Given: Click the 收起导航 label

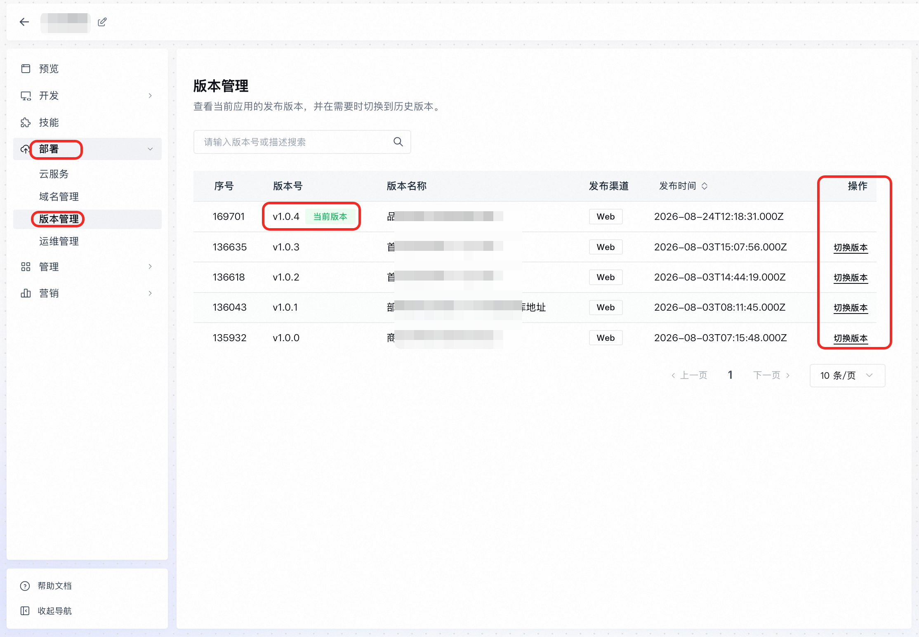Looking at the screenshot, I should tap(54, 611).
